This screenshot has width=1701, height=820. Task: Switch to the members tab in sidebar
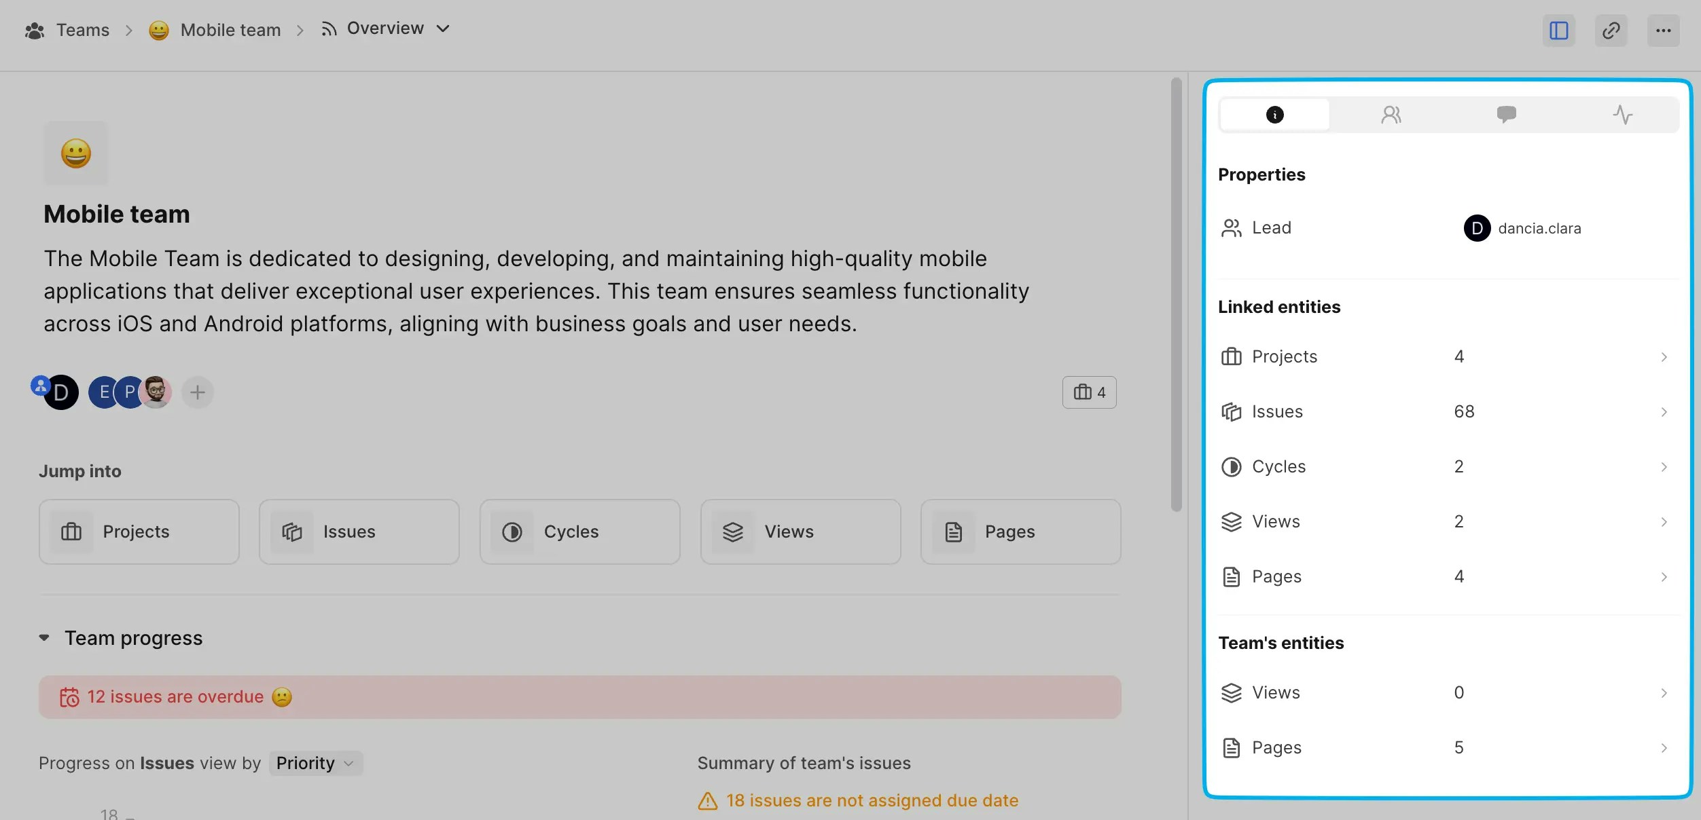[x=1391, y=115]
